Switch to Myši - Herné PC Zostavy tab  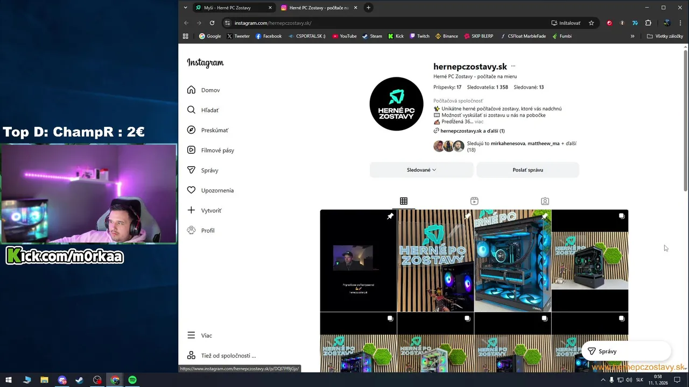click(227, 8)
